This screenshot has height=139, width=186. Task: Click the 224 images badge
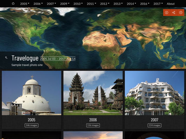[154, 125]
